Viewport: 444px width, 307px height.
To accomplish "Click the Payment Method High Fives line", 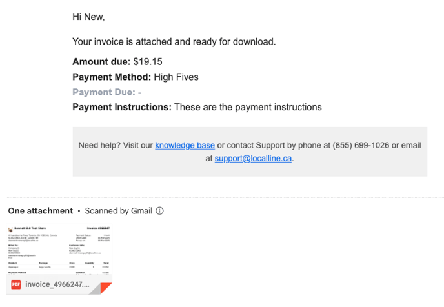I will [x=136, y=77].
